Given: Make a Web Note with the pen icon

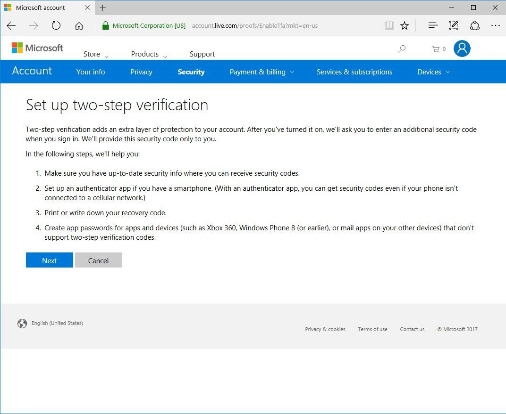Looking at the screenshot, I should click(454, 26).
